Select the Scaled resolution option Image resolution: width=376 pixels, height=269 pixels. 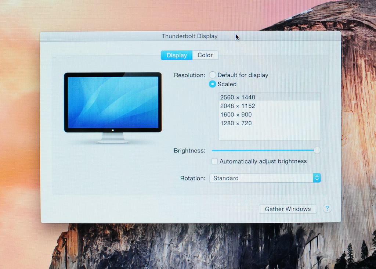(213, 84)
